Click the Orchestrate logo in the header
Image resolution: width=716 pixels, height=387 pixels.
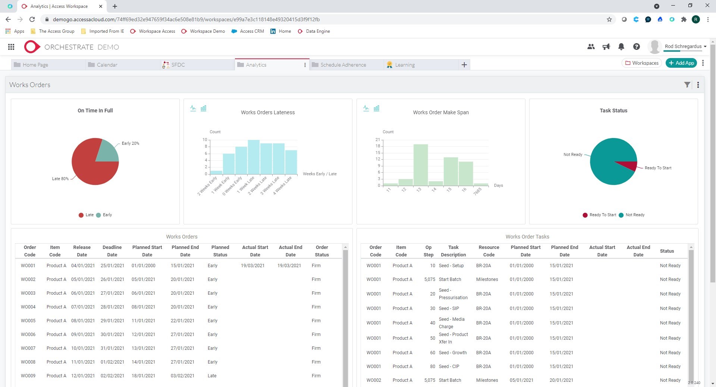click(32, 47)
